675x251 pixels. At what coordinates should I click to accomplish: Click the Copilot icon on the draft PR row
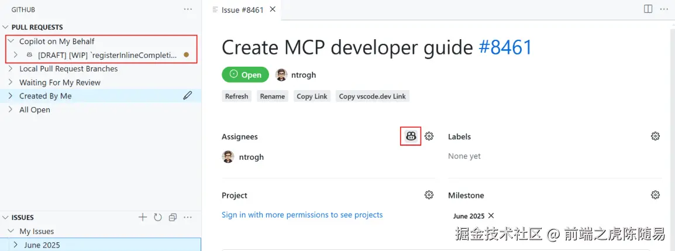coord(29,55)
